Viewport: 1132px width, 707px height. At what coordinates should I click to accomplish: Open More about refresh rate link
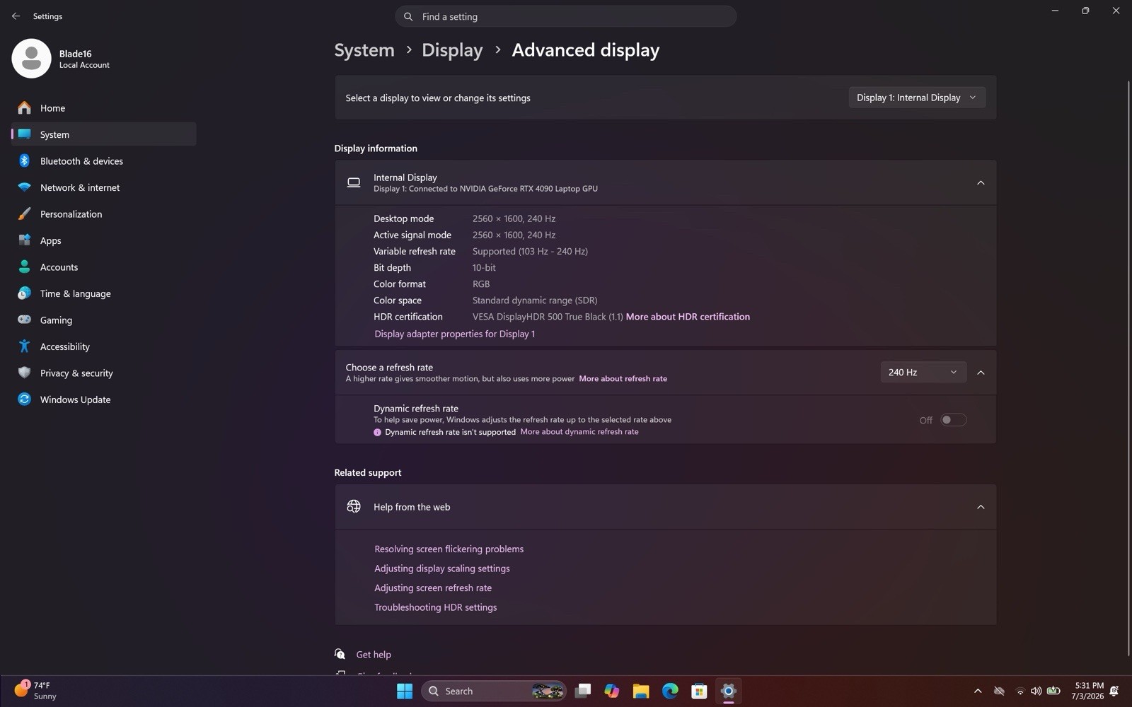tap(623, 379)
